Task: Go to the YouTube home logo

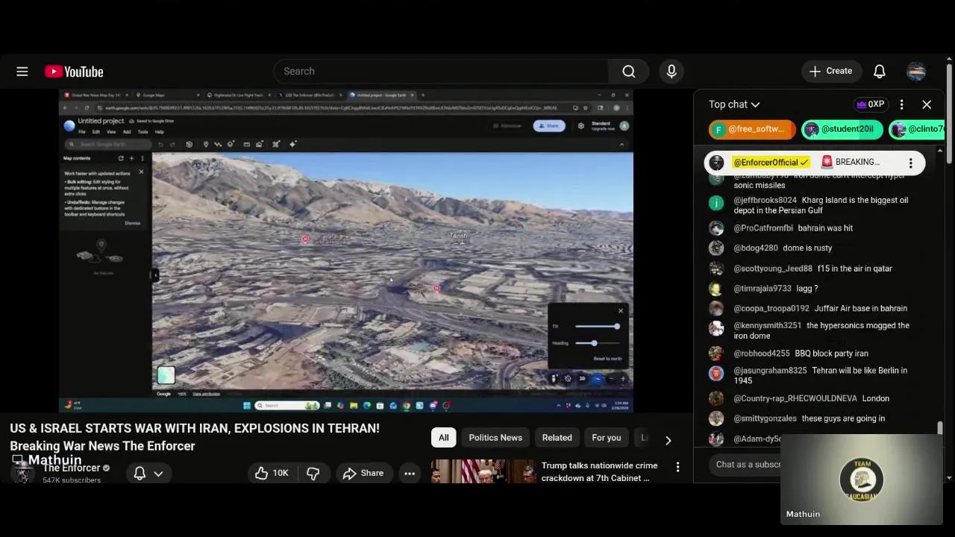Action: tap(74, 72)
